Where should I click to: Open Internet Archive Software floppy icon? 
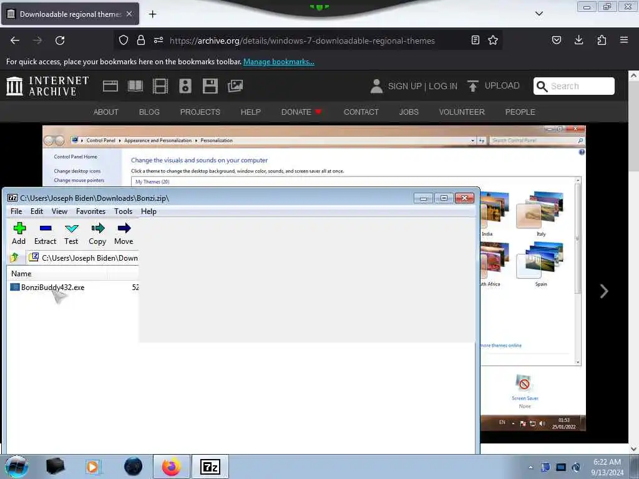pos(210,86)
